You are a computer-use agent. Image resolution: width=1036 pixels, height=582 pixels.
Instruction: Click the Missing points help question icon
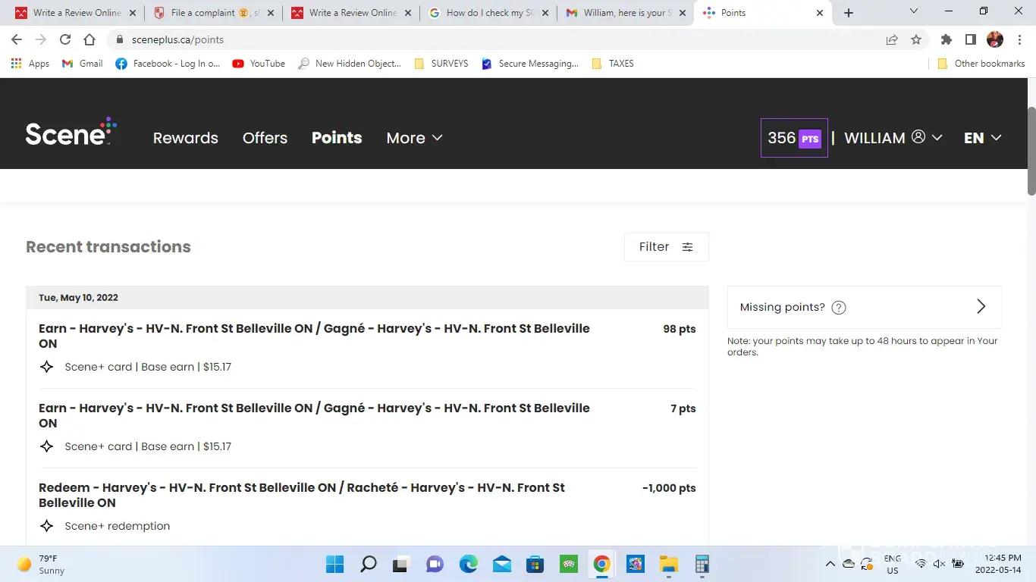click(x=838, y=307)
